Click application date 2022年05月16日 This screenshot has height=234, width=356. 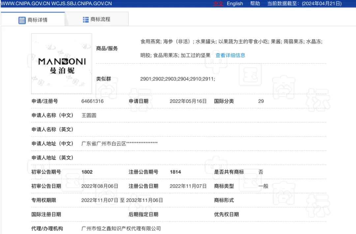(x=188, y=101)
